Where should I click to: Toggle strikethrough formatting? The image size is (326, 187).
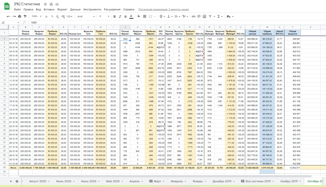125,16
